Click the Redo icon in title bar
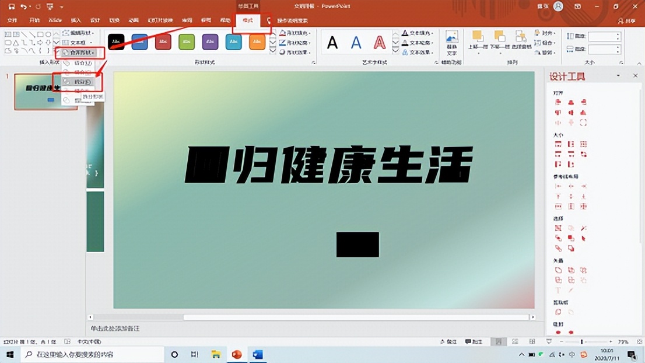645x363 pixels. [x=38, y=6]
